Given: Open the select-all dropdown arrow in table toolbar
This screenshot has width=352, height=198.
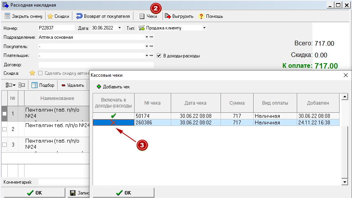Looking at the screenshot, I should pyautogui.click(x=14, y=85).
